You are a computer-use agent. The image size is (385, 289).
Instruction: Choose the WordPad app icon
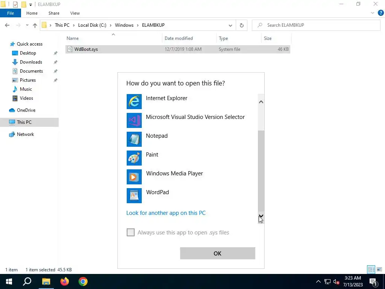[x=134, y=196]
